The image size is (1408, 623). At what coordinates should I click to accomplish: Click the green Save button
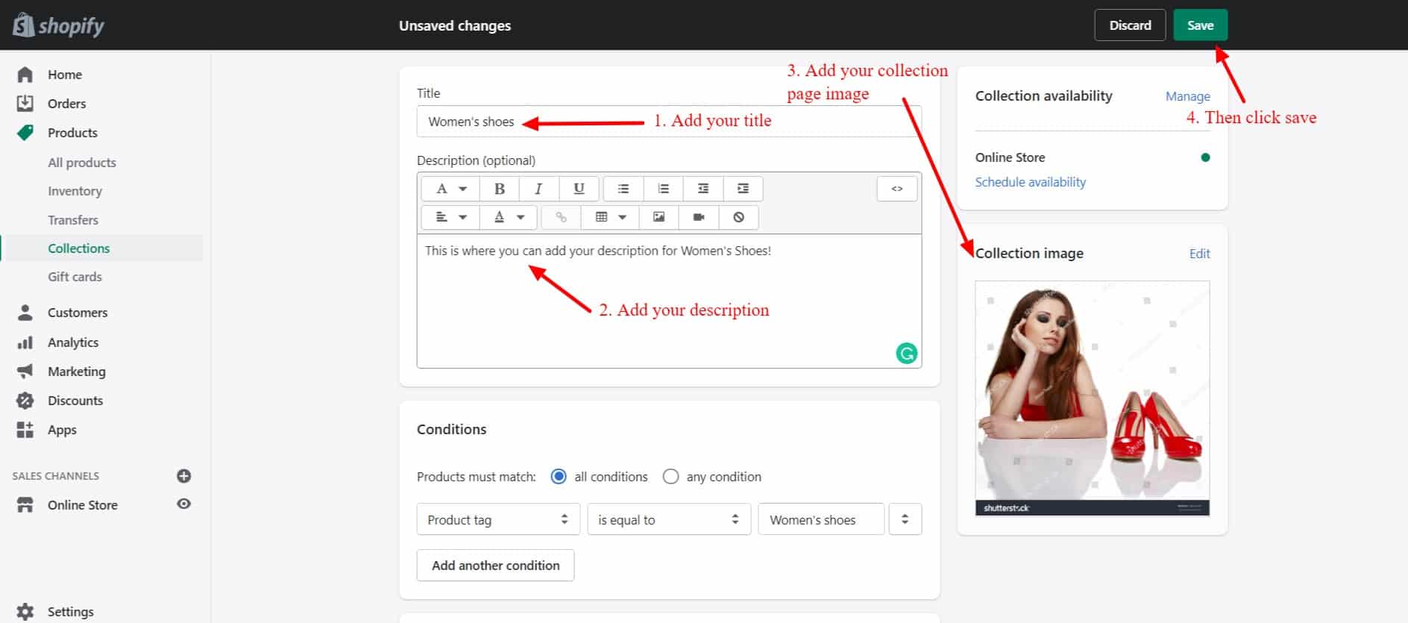coord(1199,25)
